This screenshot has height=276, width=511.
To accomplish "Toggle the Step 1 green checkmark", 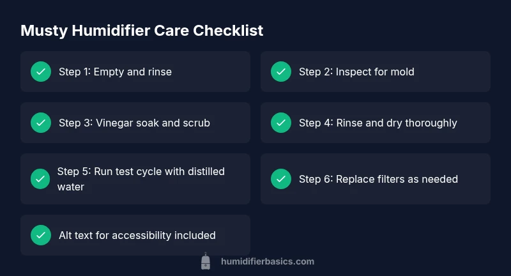I will (41, 72).
